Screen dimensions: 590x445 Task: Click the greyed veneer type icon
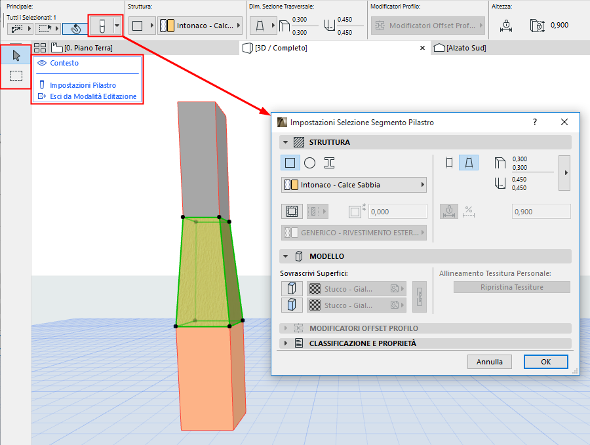[x=317, y=212]
